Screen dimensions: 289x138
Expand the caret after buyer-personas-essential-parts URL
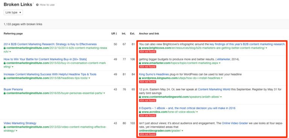click(x=104, y=93)
